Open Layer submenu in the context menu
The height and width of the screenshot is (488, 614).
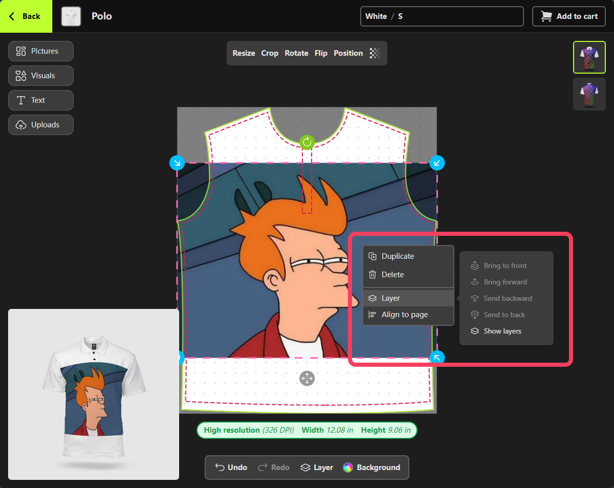[408, 298]
